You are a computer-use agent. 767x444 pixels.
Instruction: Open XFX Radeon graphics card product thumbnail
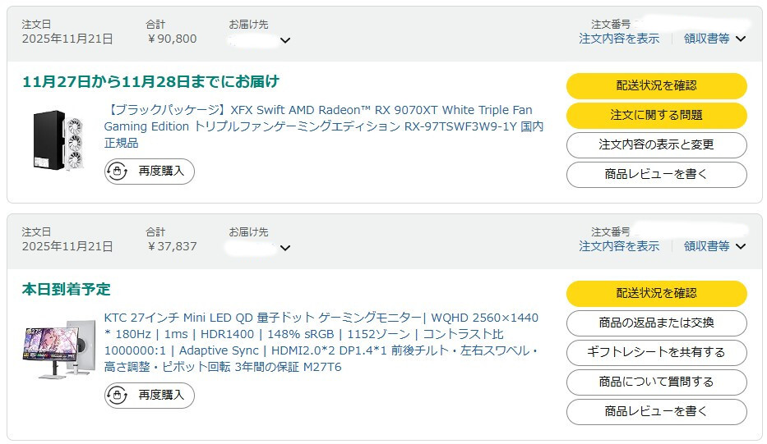(x=58, y=141)
